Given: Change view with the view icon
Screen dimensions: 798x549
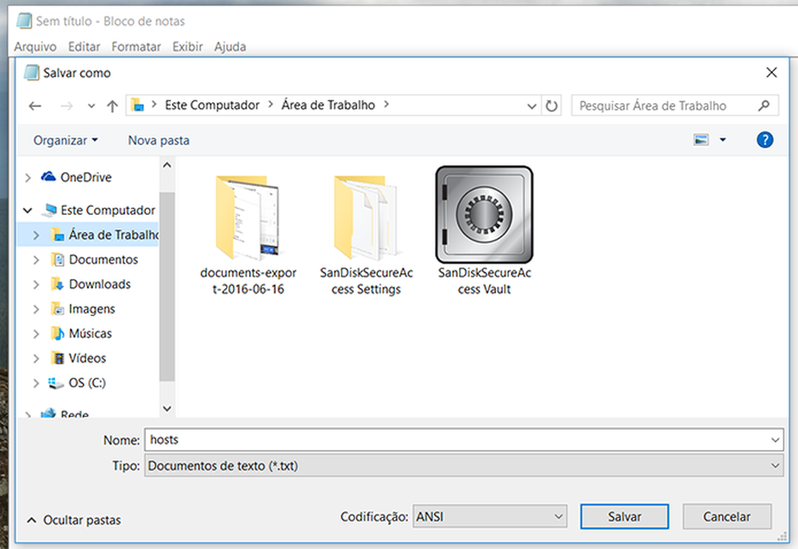Looking at the screenshot, I should pos(701,139).
